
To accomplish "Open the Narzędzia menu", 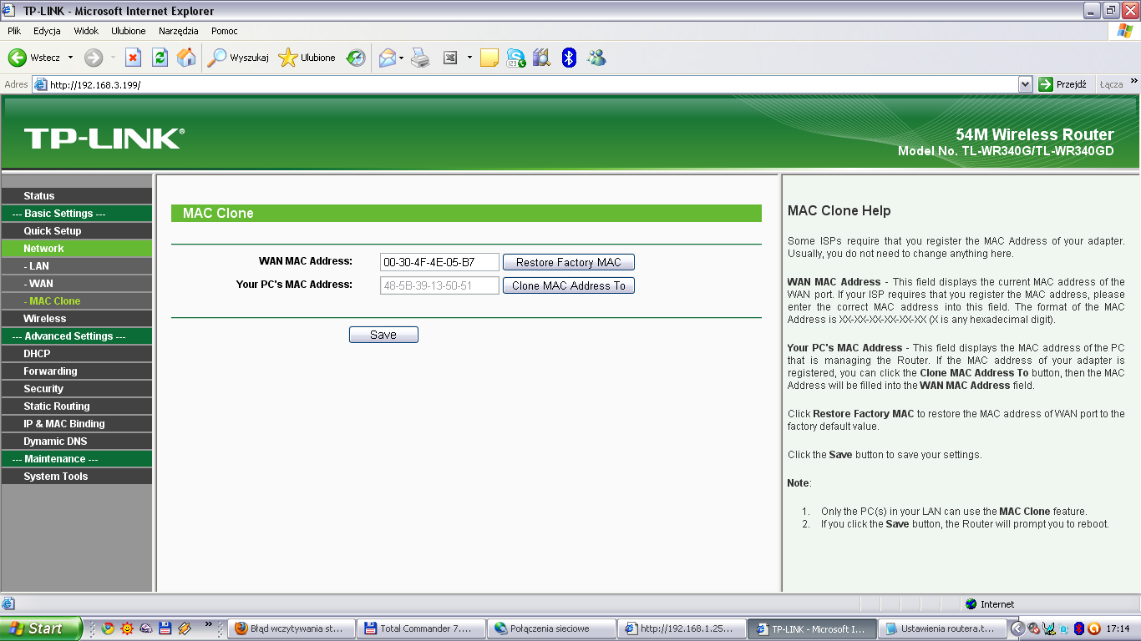I will (179, 31).
